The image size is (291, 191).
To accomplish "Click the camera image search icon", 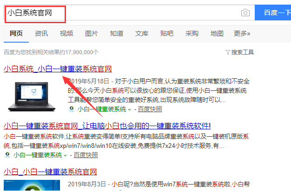I will tap(245, 13).
